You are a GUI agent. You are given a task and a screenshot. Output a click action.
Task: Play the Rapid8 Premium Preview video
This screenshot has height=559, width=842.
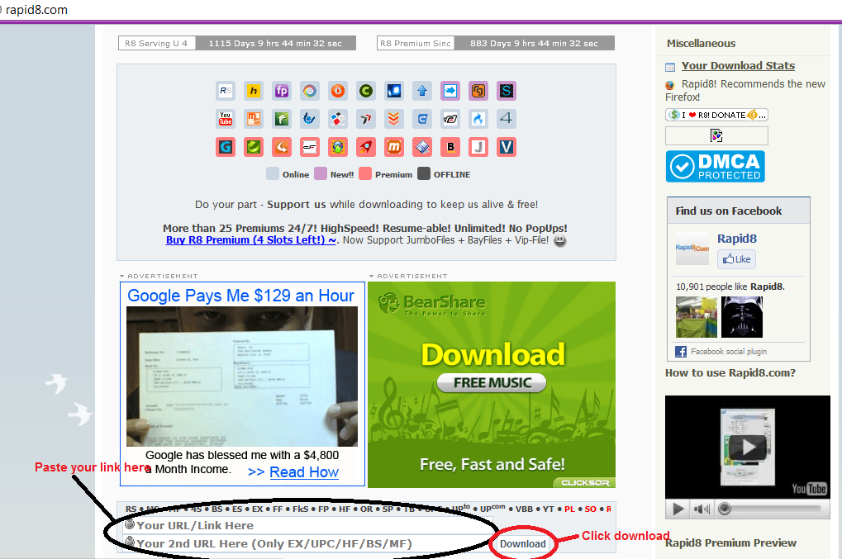click(x=748, y=447)
